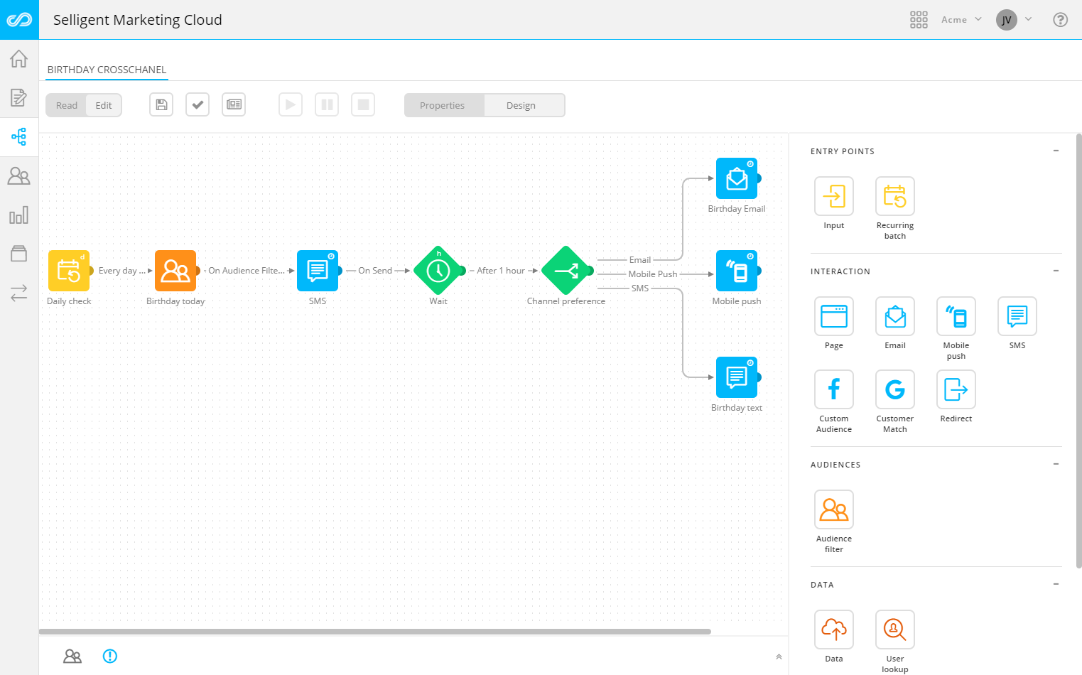Select the Page interaction component
Viewport: 1082px width, 675px height.
tap(833, 316)
